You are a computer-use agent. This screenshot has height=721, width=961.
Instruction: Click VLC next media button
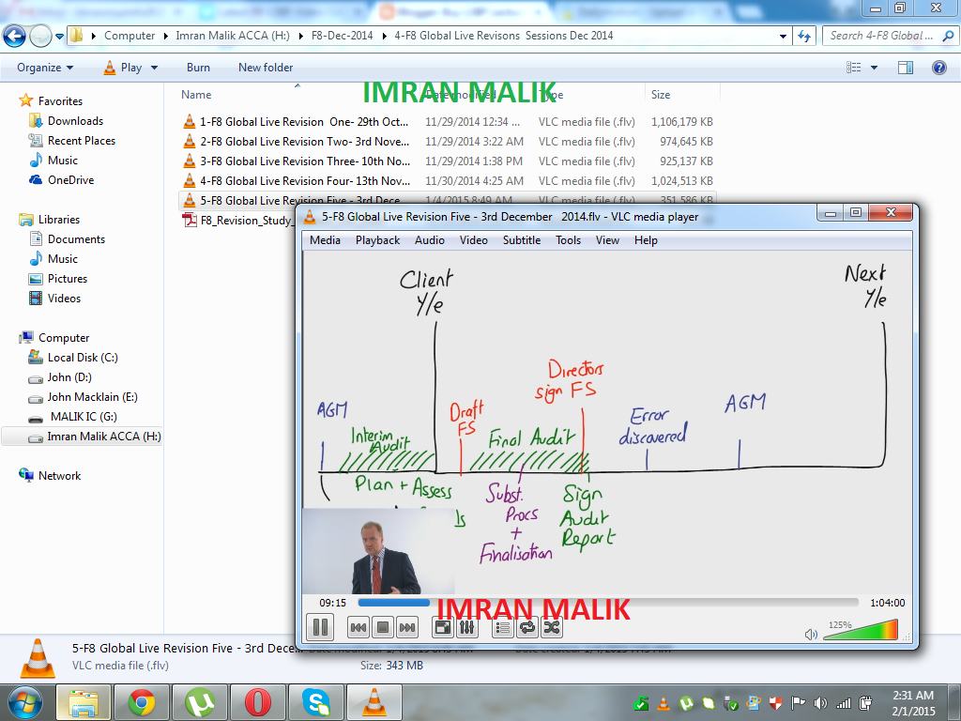click(x=407, y=627)
